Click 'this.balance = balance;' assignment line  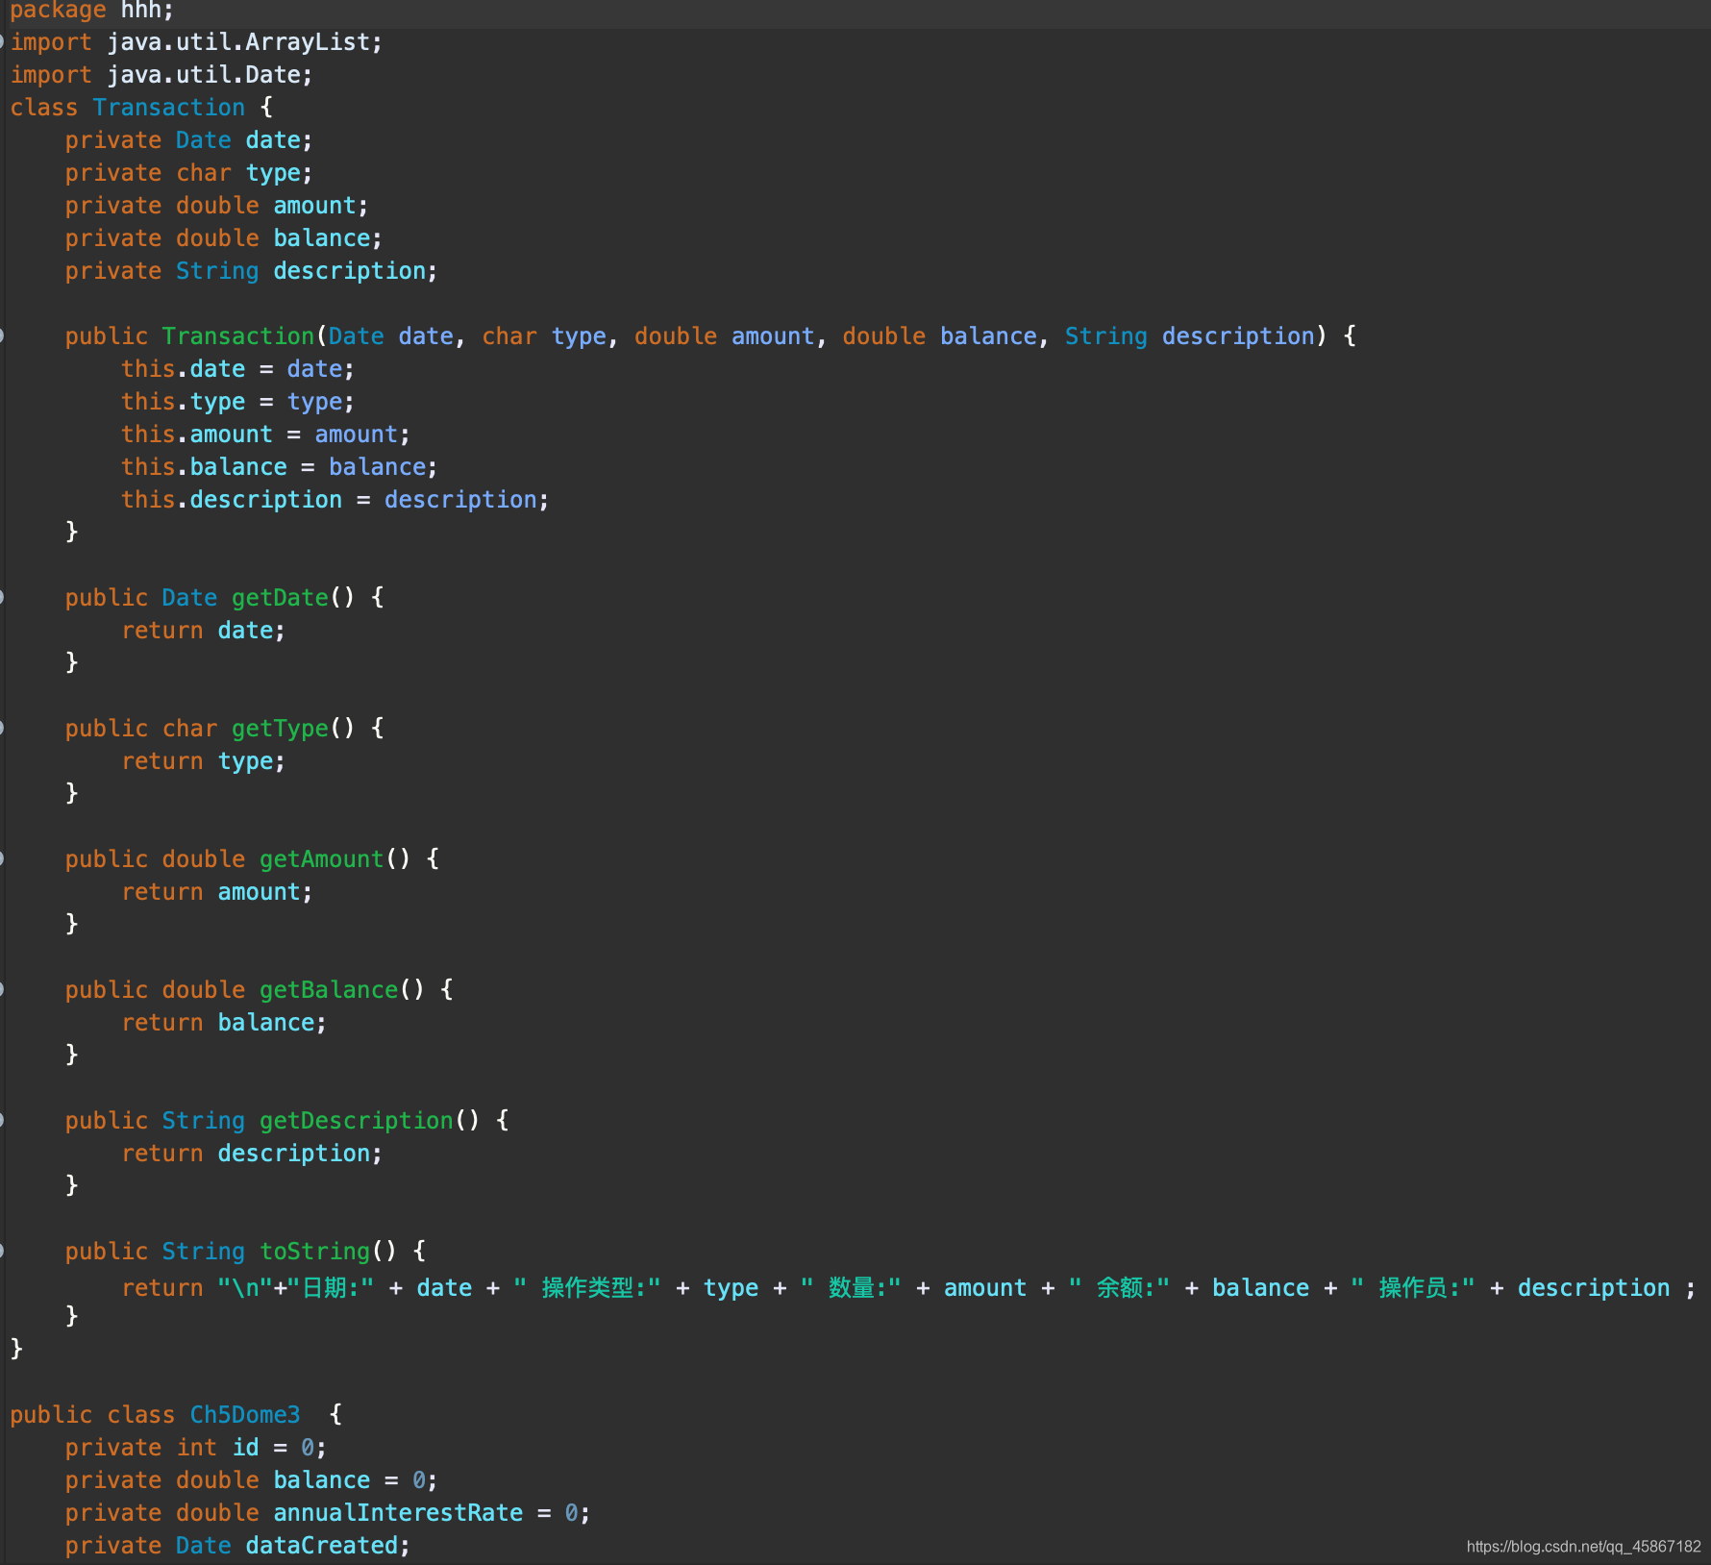coord(280,467)
